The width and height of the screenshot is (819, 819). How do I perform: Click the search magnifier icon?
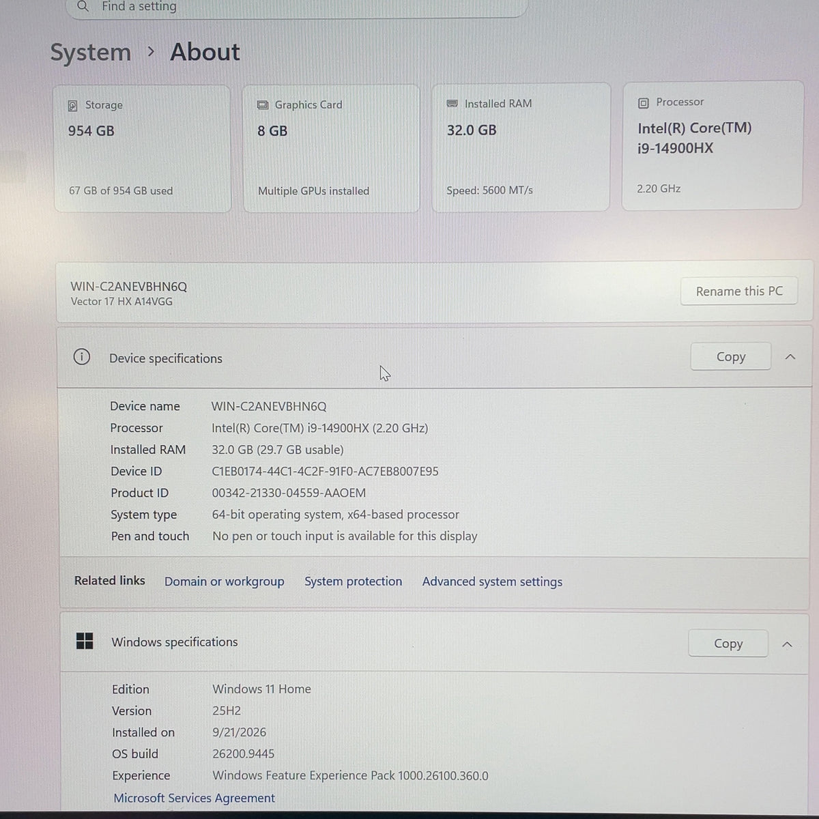coord(83,6)
